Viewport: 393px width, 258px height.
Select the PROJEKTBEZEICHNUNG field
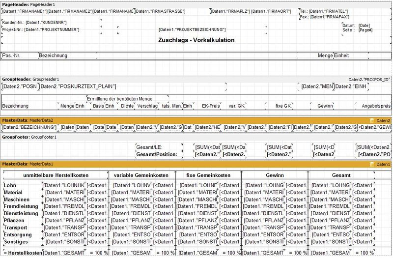192,29
